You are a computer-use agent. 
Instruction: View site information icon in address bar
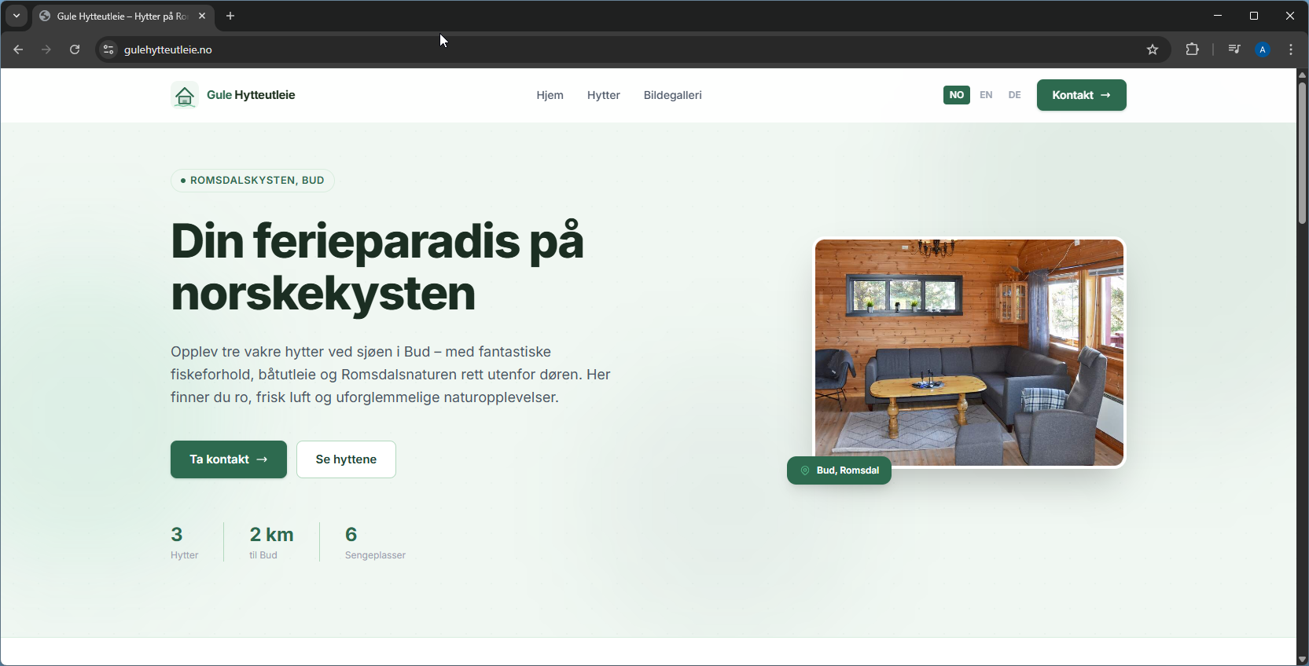click(108, 49)
